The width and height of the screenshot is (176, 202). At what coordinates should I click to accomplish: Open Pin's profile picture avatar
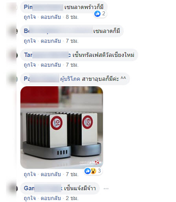[x=13, y=7]
